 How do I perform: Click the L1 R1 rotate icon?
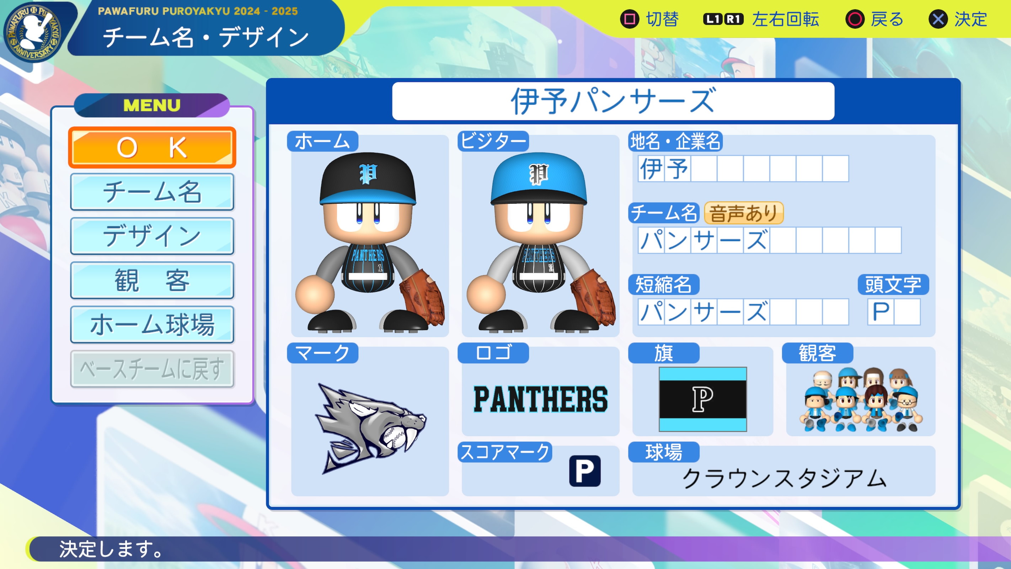pos(723,19)
